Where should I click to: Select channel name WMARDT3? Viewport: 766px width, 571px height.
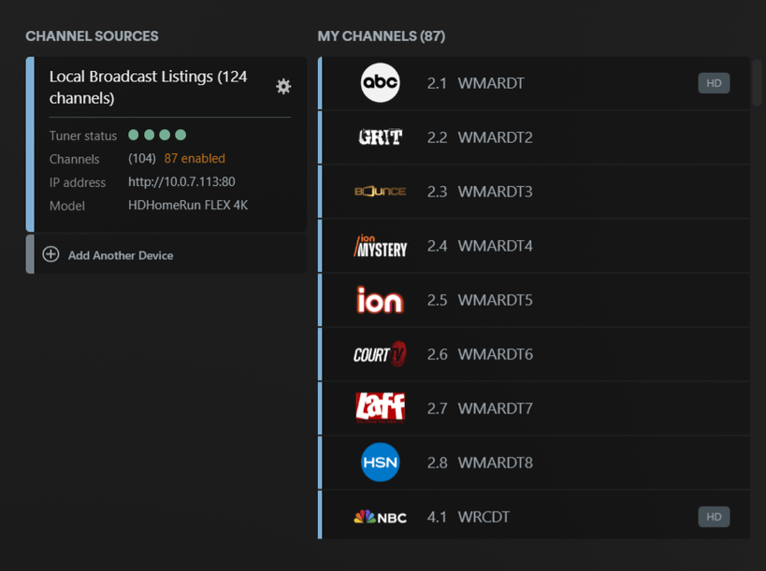click(495, 192)
